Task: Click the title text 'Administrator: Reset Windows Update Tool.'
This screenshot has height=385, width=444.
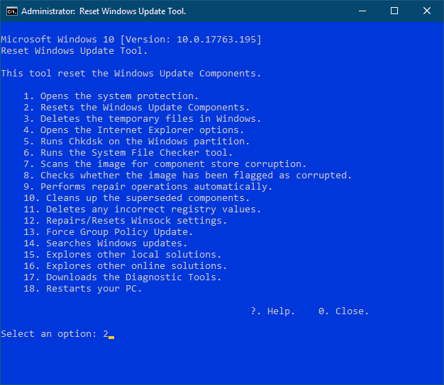Action: coord(104,11)
